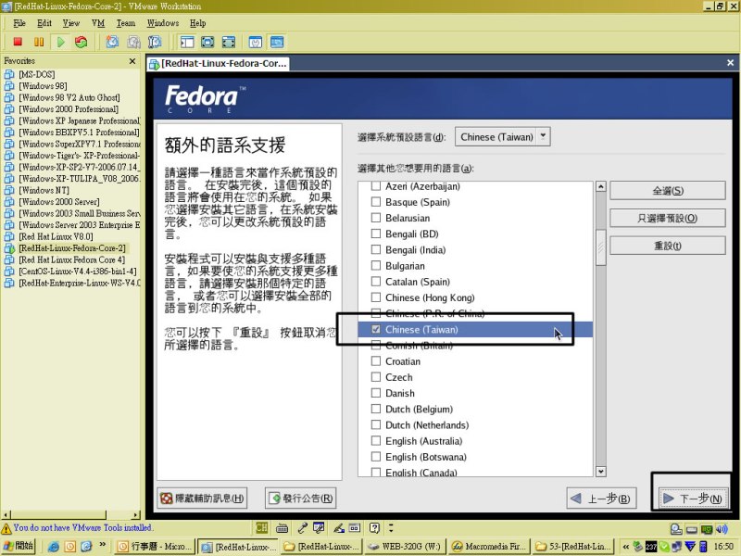Click the 只選擇預設(O) button
Screen dimensions: 741x556
[667, 218]
